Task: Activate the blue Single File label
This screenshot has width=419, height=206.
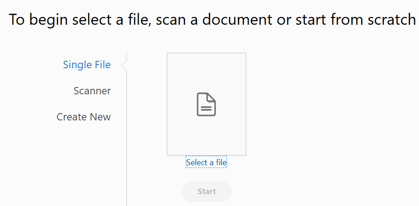Action: pyautogui.click(x=87, y=65)
